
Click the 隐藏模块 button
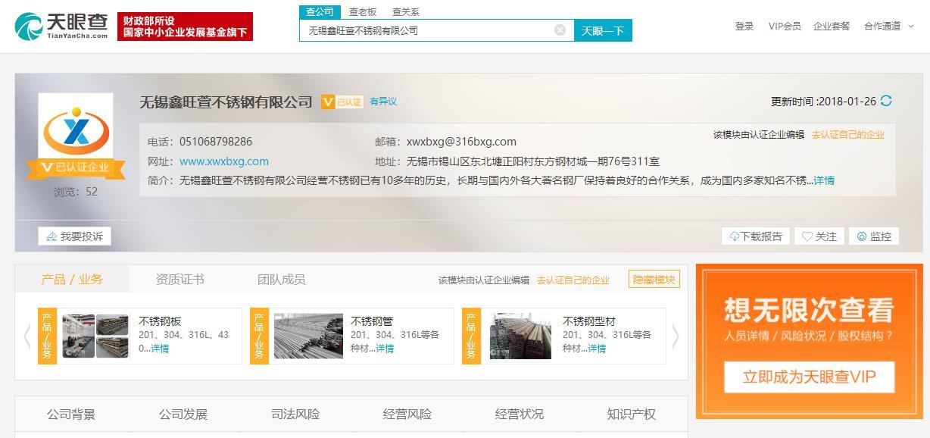pyautogui.click(x=654, y=280)
